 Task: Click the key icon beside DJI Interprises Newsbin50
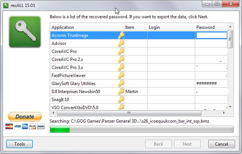pyautogui.click(x=121, y=92)
